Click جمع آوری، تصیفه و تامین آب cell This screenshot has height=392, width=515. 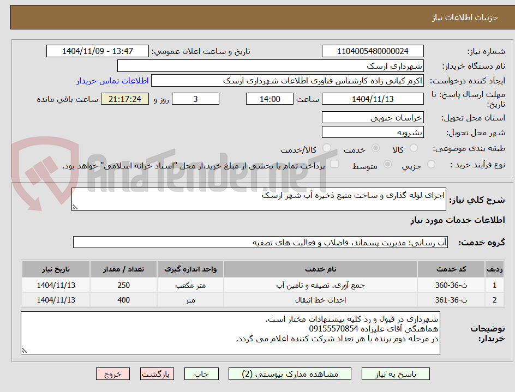click(321, 285)
